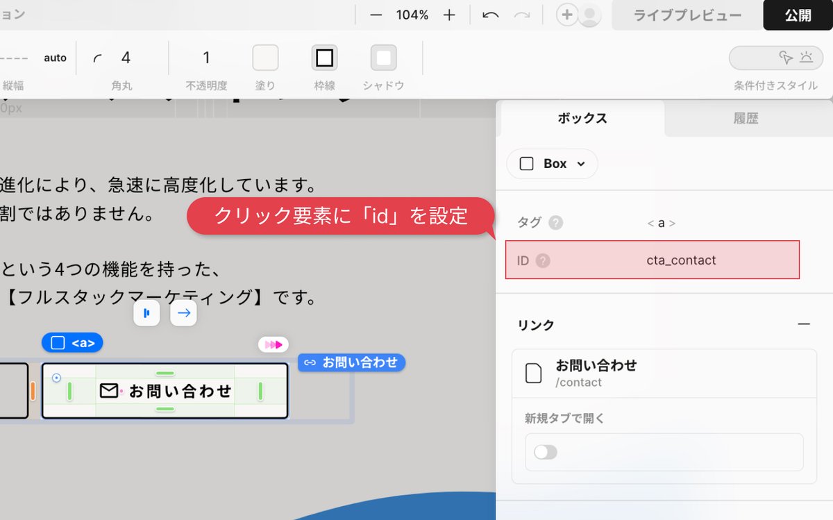Show help for the ID field
The height and width of the screenshot is (520, 833).
coord(543,261)
